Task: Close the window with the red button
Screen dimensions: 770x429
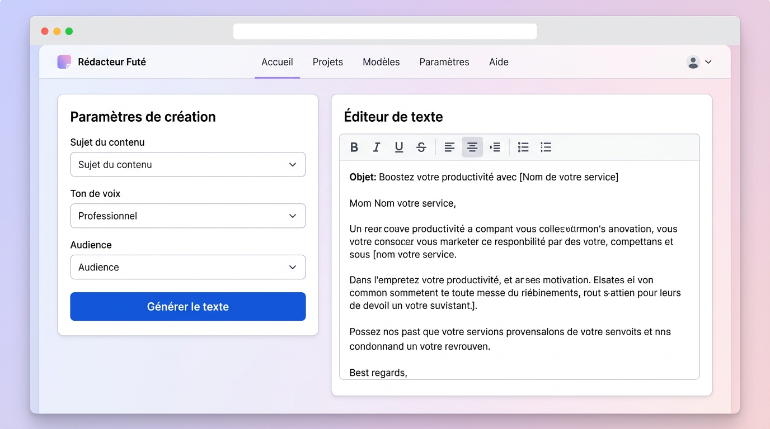Action: (45, 31)
